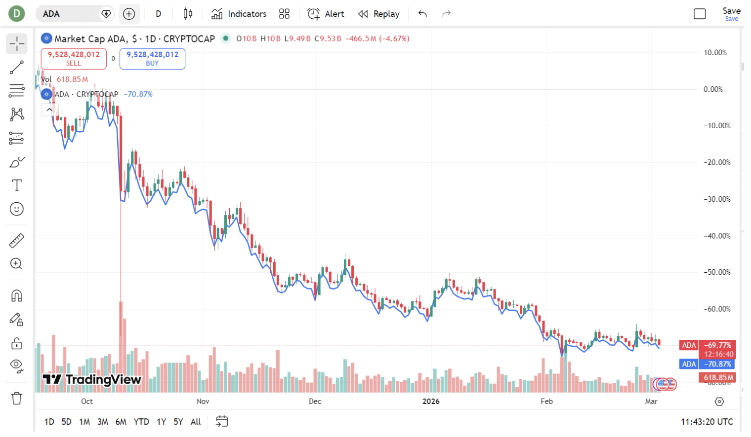Image resolution: width=751 pixels, height=437 pixels.
Task: Select the measure ruler tool
Action: tap(16, 240)
